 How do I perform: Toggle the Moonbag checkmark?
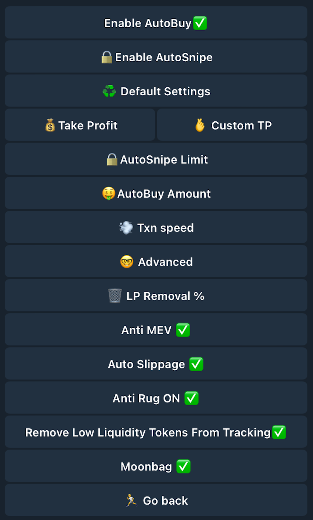(x=183, y=466)
